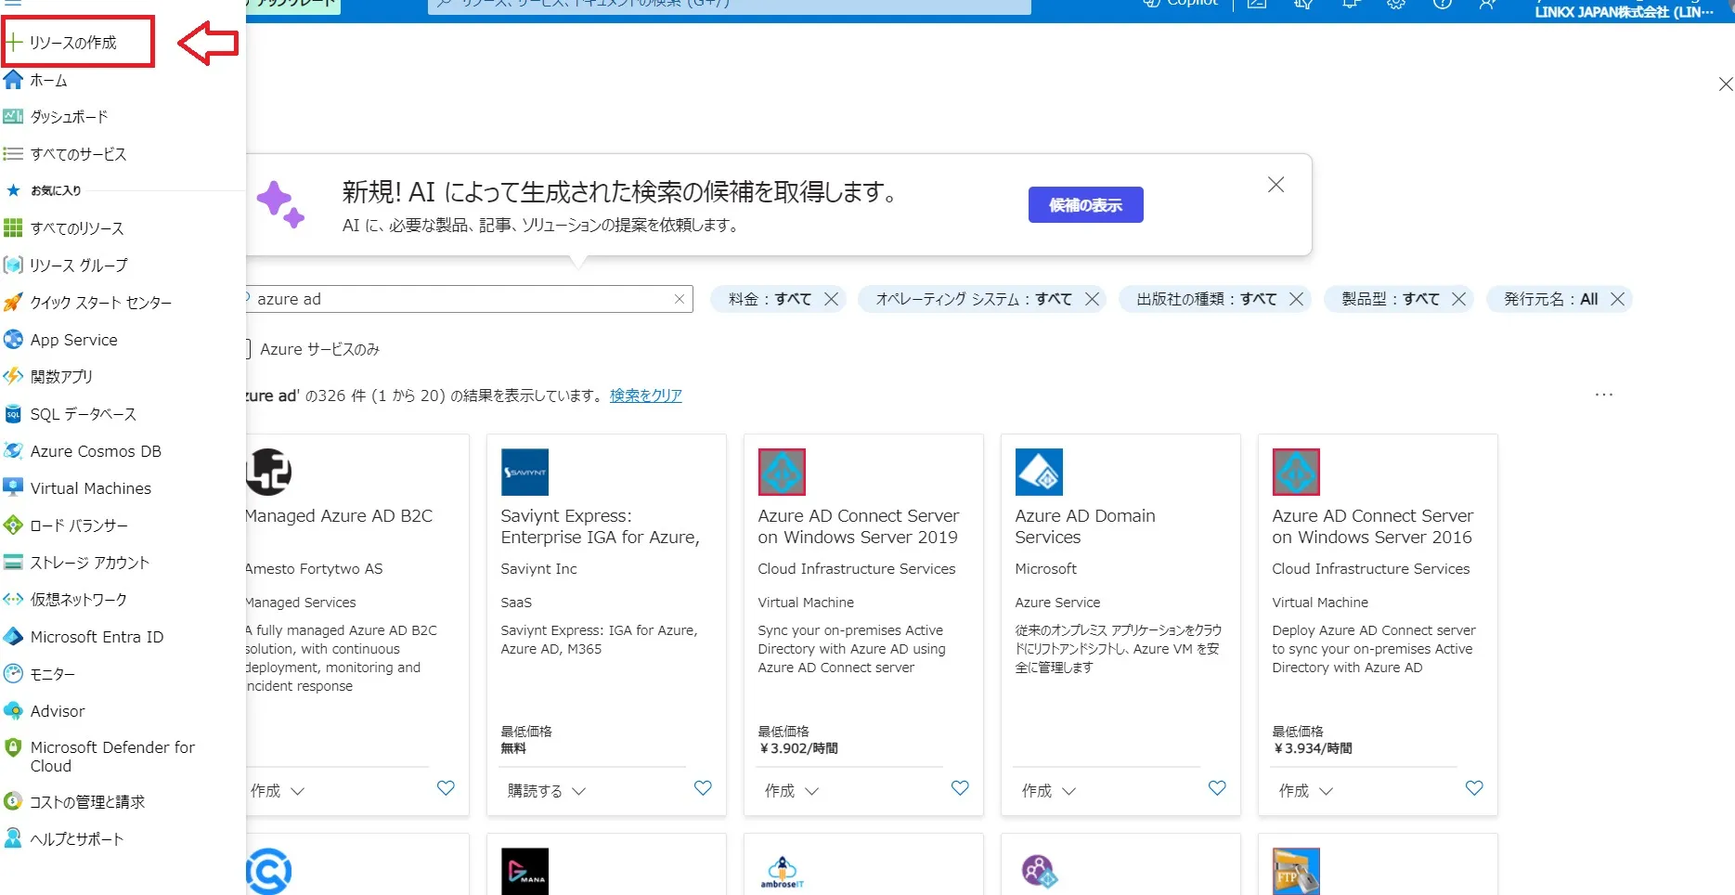Open Microsoft Entra ID
Screen dimensions: 1735x895
(97, 637)
